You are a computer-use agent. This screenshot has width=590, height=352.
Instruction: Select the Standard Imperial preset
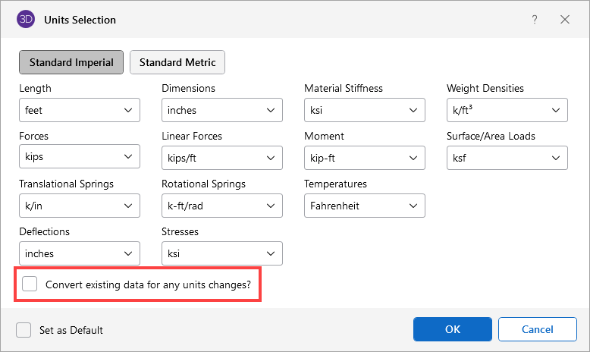point(71,62)
